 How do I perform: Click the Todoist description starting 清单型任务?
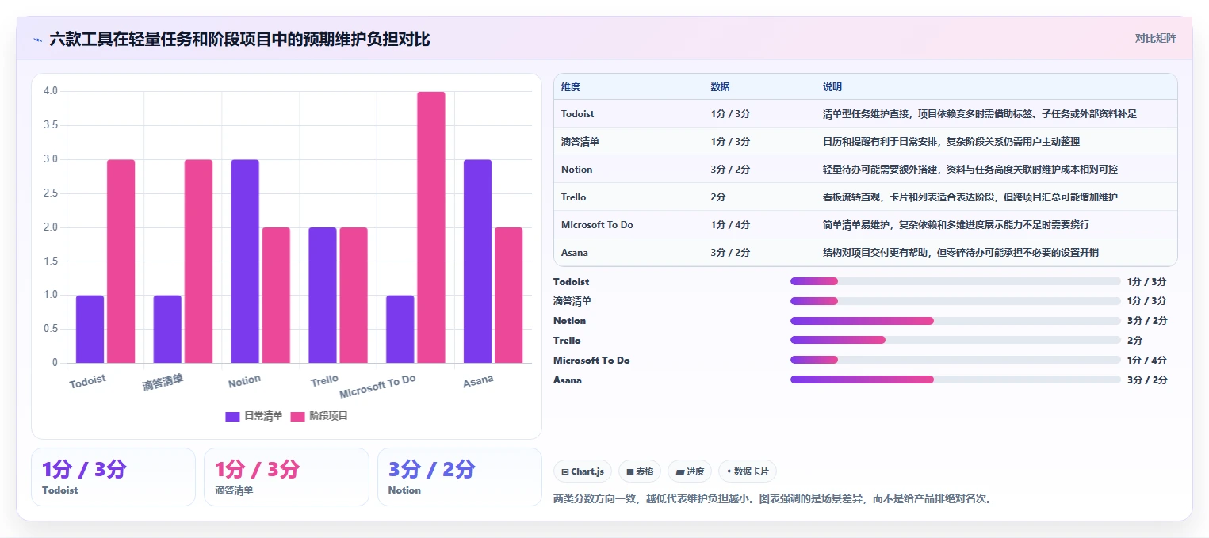tap(980, 114)
